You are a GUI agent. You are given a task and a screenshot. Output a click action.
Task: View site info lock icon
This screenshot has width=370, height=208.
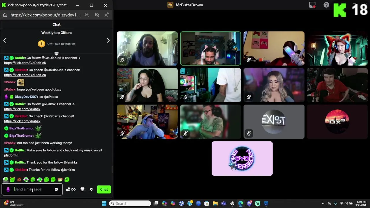coord(5,15)
